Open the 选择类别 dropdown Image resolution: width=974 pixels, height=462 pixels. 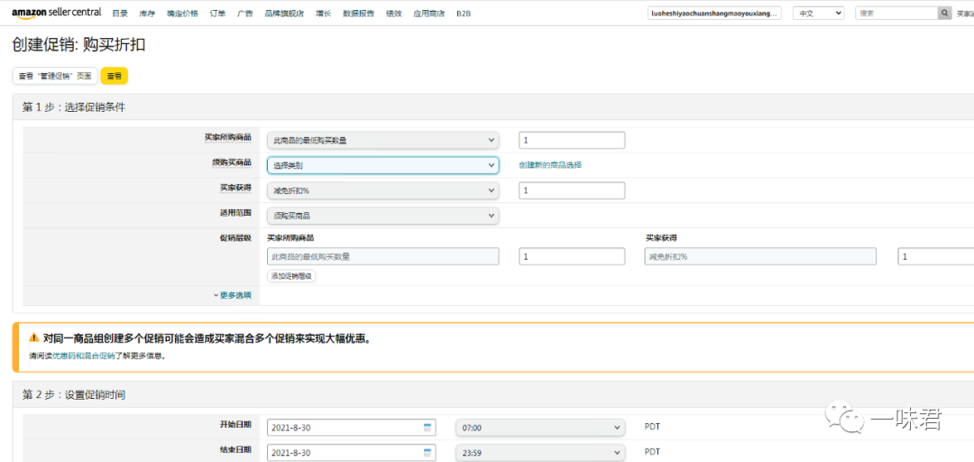click(383, 165)
